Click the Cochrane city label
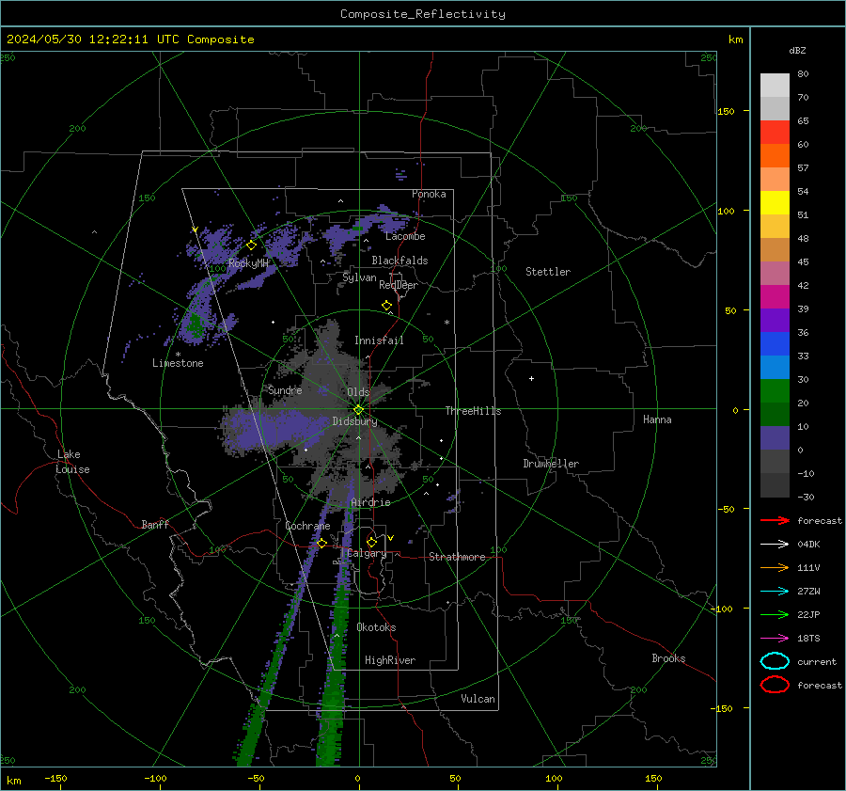Viewport: 846px width, 791px height. click(x=307, y=526)
